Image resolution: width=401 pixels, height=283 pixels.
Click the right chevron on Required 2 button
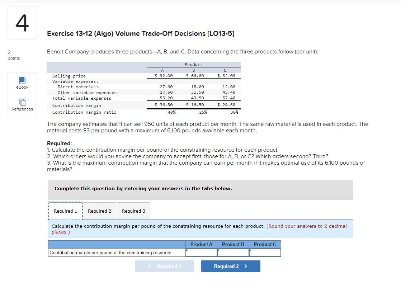click(246, 266)
